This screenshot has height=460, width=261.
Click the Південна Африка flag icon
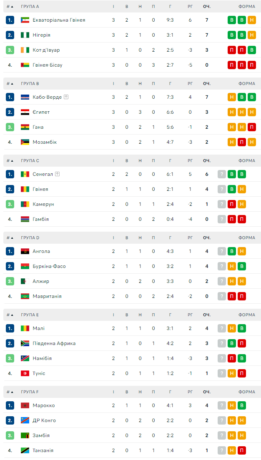[x=25, y=343]
